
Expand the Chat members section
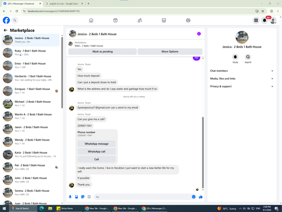pyautogui.click(x=242, y=71)
